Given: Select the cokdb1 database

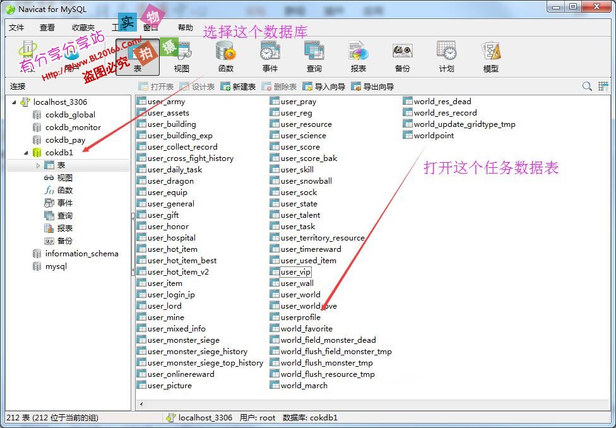Looking at the screenshot, I should click(x=59, y=153).
